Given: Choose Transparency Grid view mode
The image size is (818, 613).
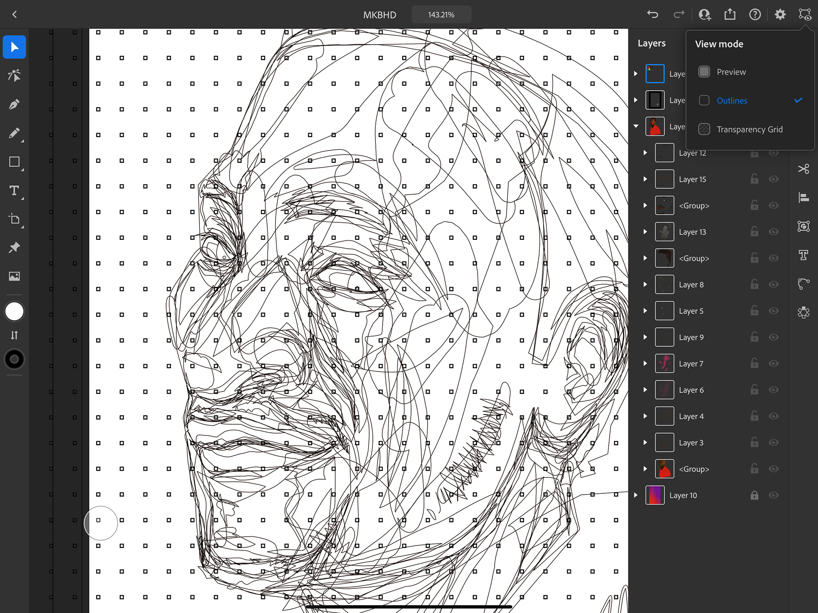Looking at the screenshot, I should 749,129.
